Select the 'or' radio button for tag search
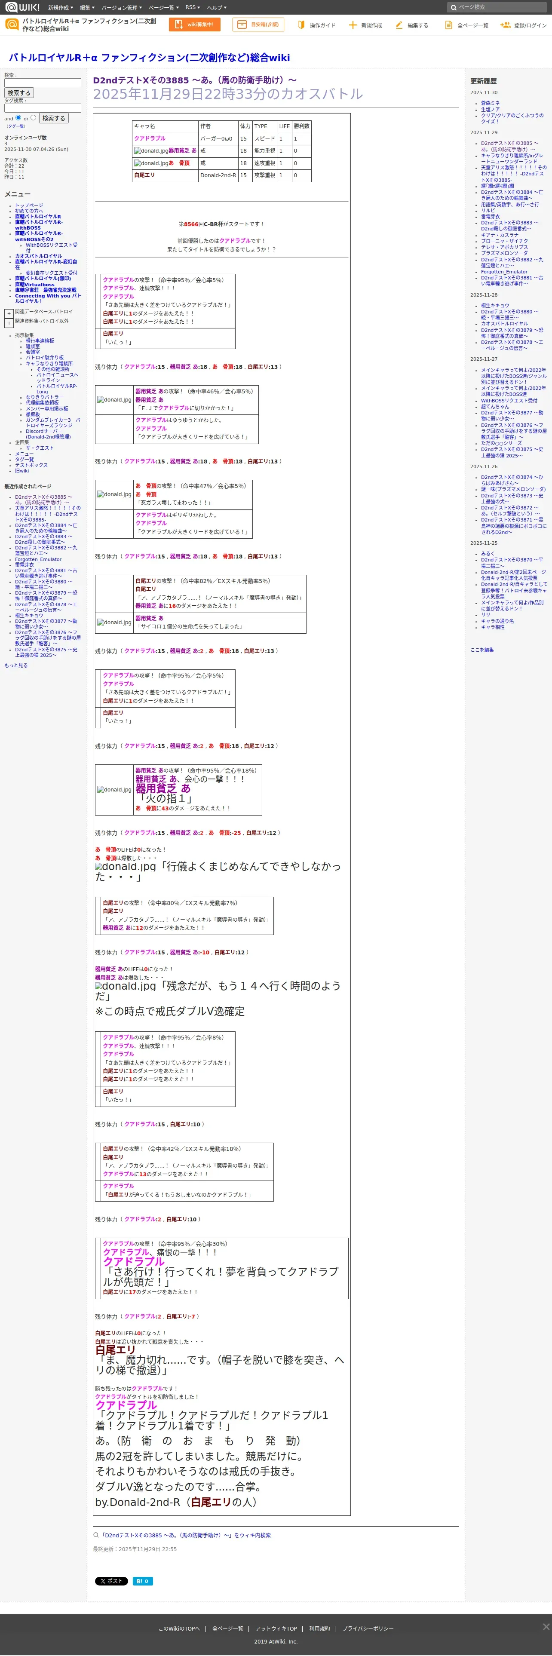 click(x=34, y=118)
